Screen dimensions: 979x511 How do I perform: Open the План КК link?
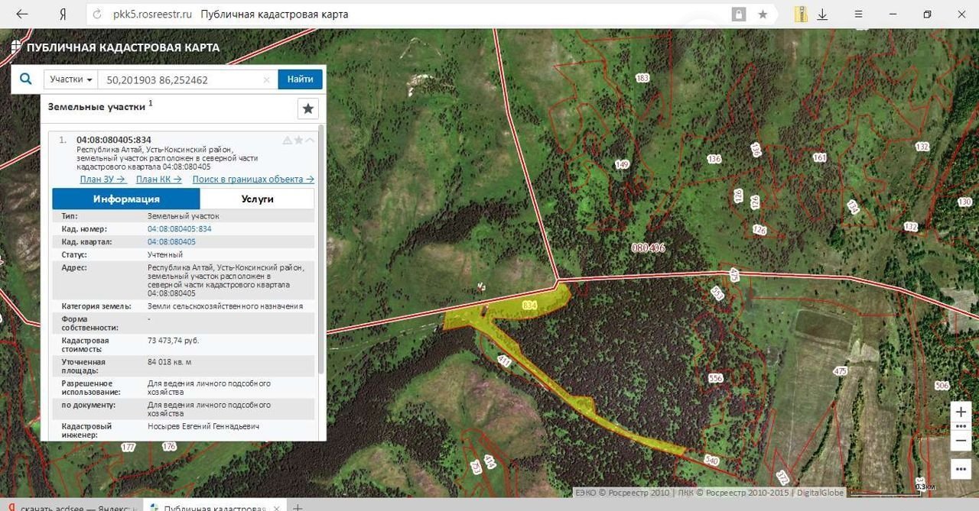point(158,179)
